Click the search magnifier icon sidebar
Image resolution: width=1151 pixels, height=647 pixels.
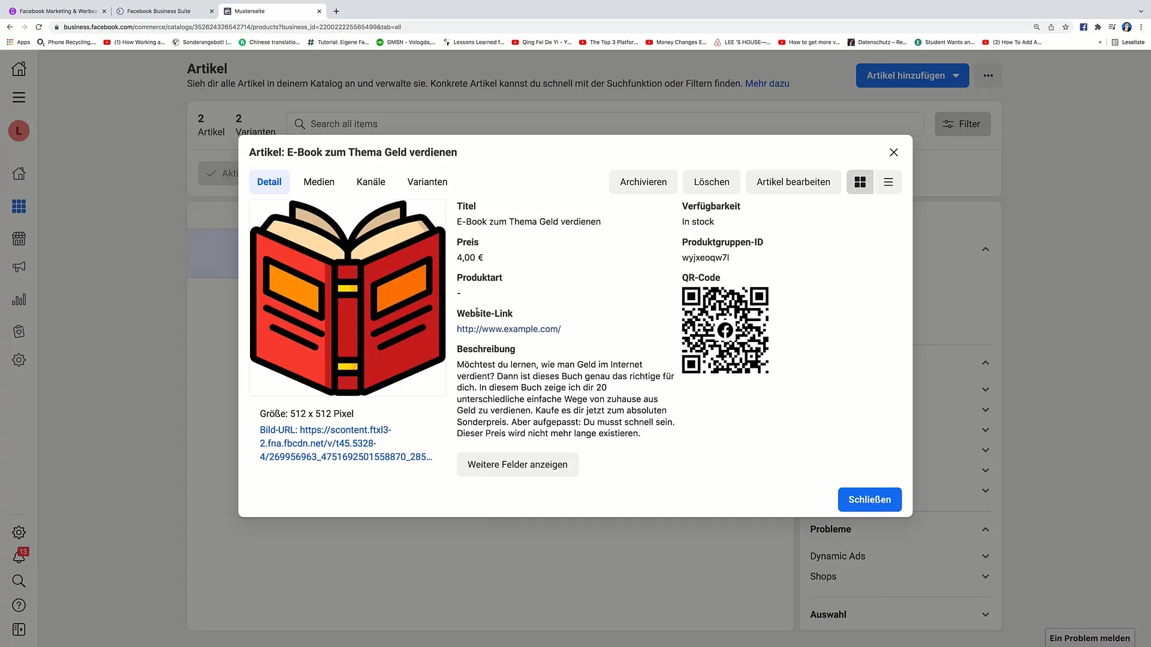(x=19, y=581)
